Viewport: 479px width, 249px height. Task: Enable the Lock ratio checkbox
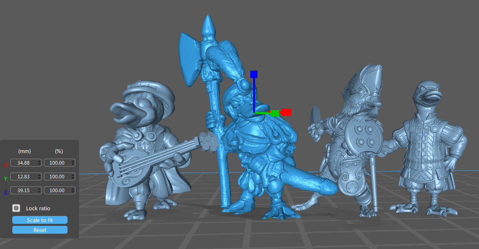point(16,208)
